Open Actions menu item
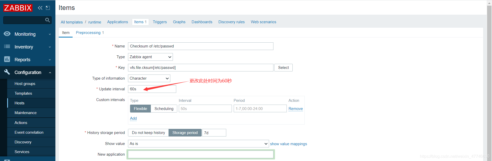The image size is (492, 161). (x=31, y=123)
